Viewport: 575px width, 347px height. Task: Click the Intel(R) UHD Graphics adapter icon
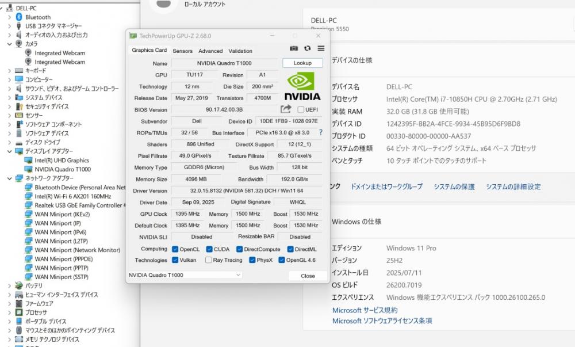click(x=28, y=161)
